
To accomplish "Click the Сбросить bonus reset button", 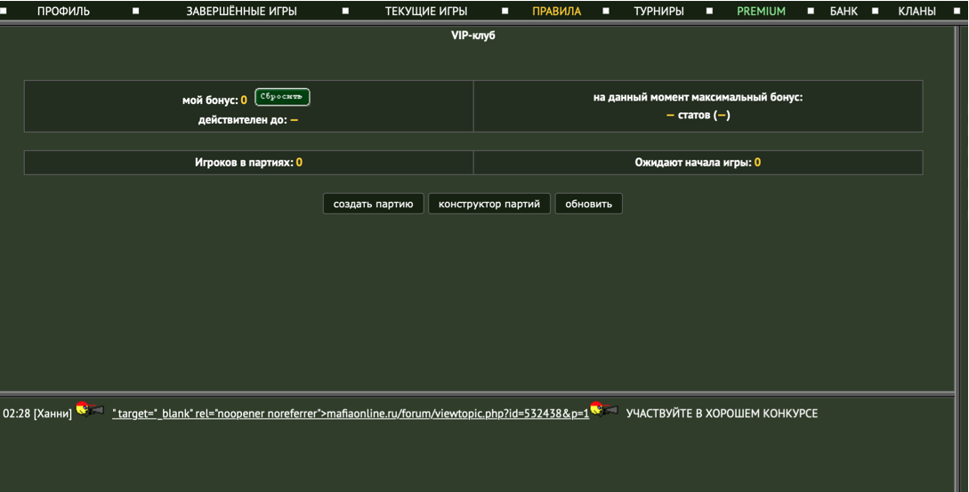I will [282, 97].
